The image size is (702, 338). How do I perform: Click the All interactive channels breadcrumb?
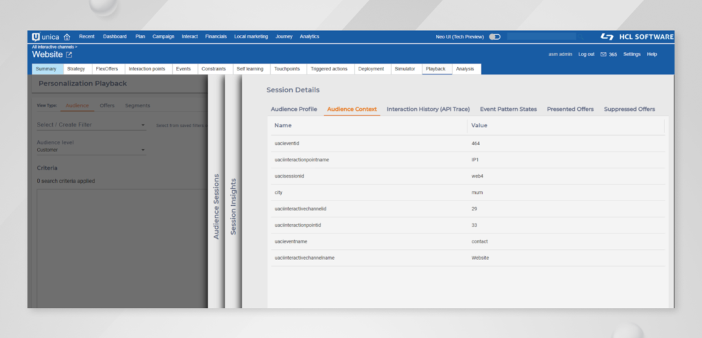(54, 47)
